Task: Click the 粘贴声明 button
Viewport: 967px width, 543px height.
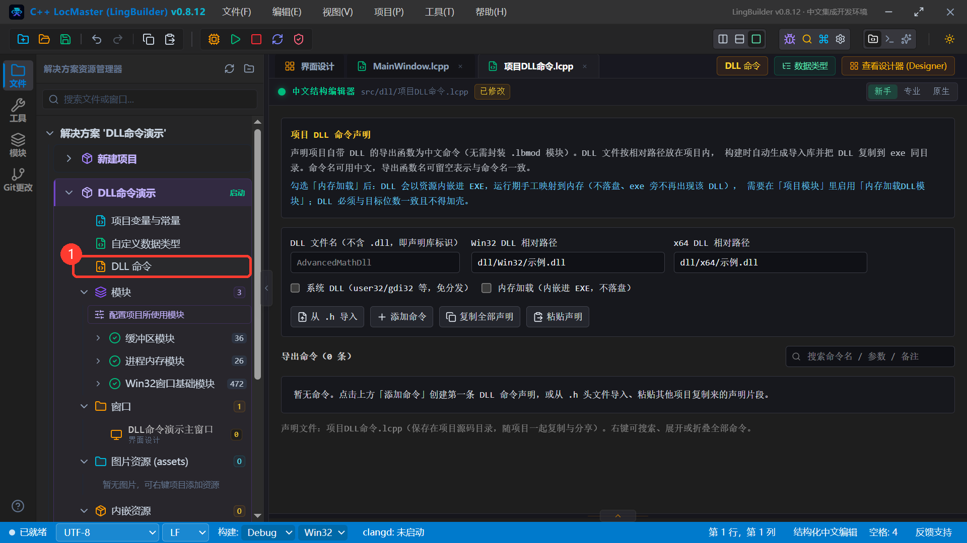Action: point(558,317)
